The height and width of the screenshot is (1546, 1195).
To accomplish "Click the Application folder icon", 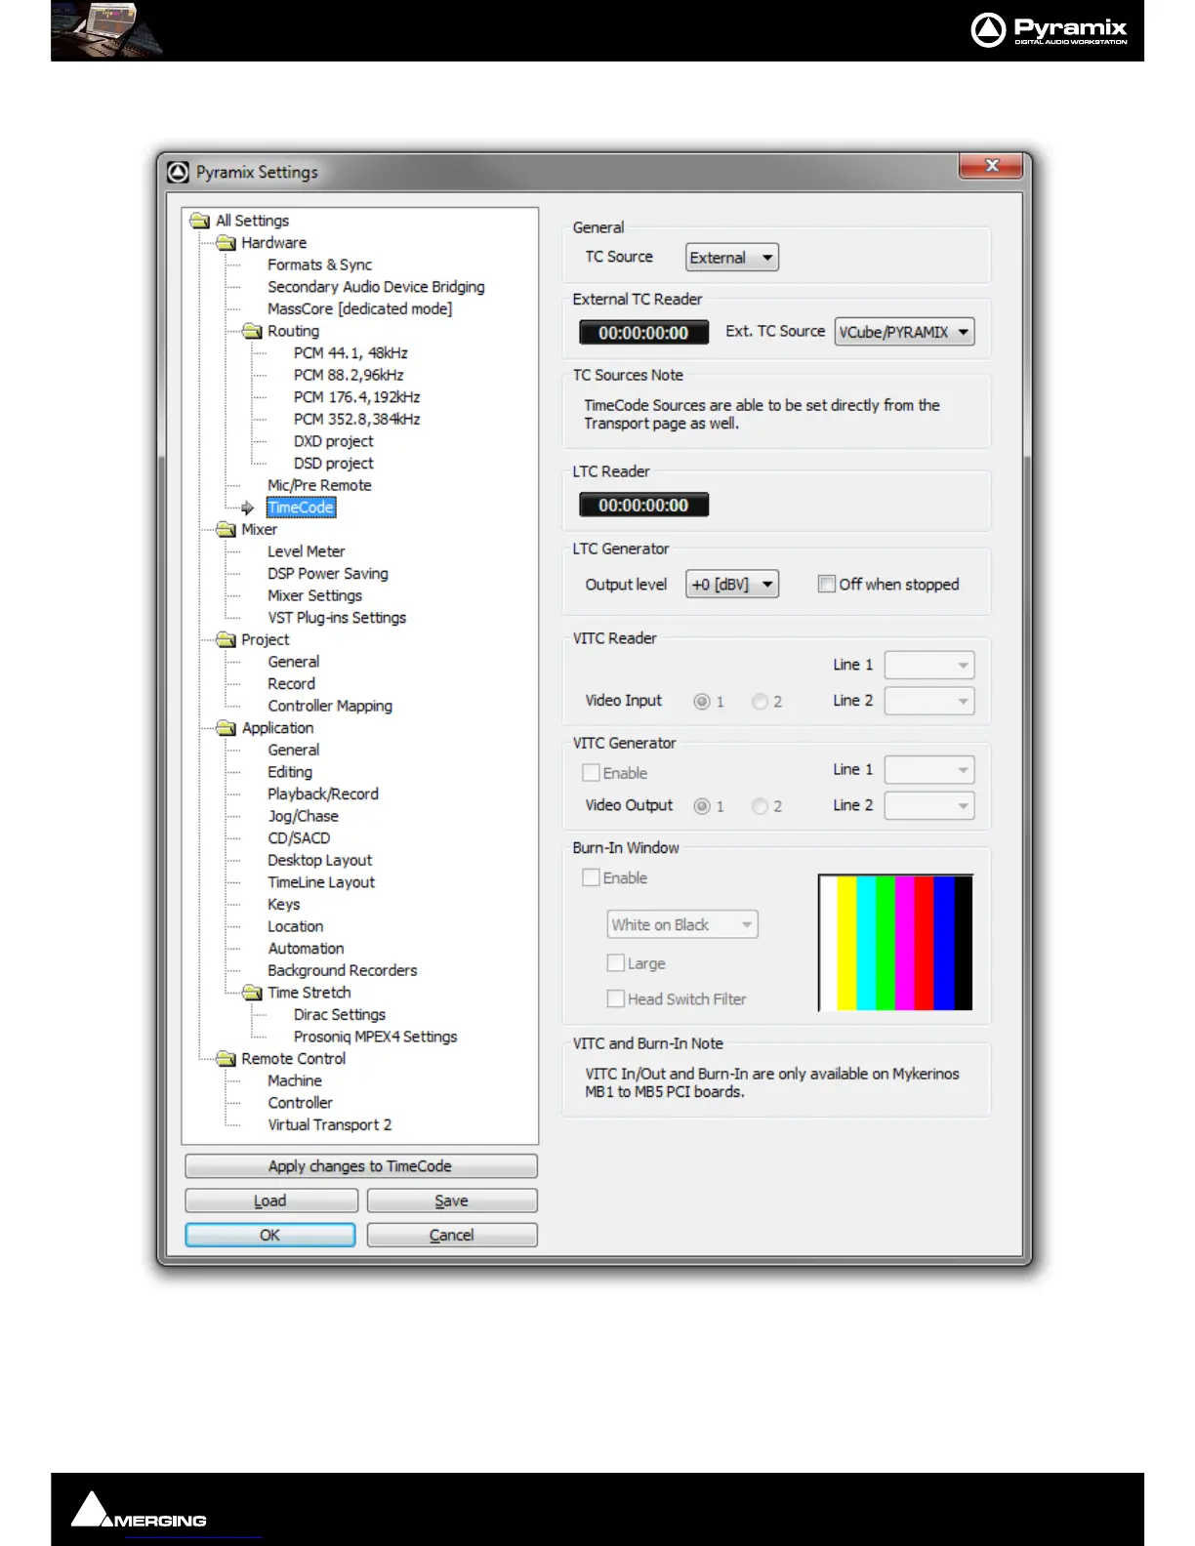I will pos(227,728).
